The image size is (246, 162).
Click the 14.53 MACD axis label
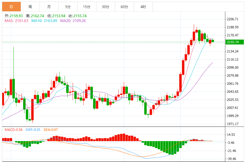(x=231, y=135)
